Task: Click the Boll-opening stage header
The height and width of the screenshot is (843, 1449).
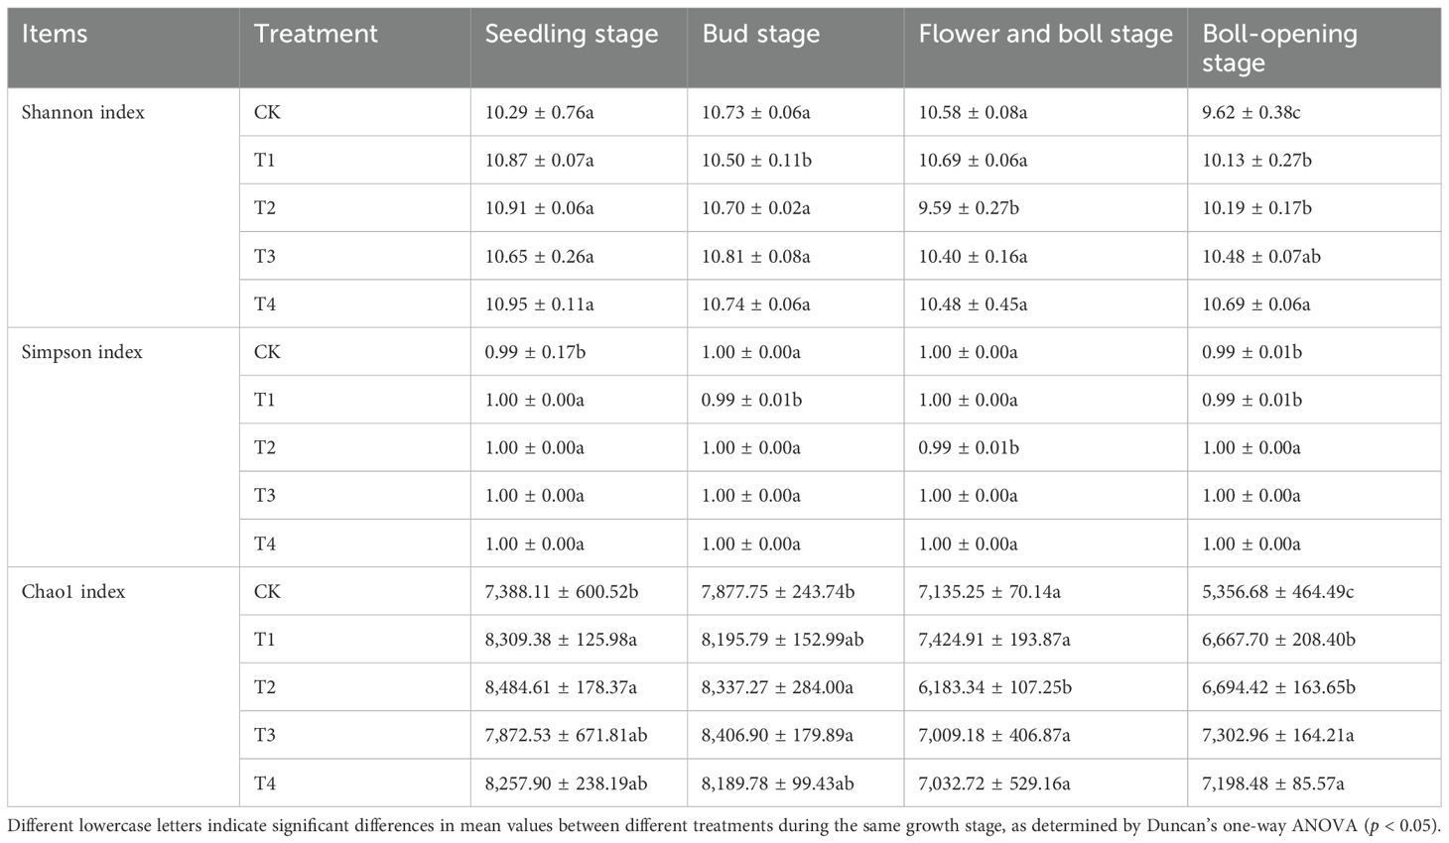Action: (x=1279, y=48)
